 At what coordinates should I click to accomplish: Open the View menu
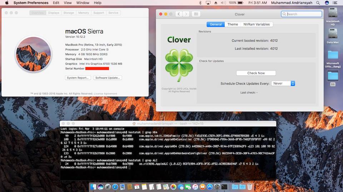[x=68, y=3]
